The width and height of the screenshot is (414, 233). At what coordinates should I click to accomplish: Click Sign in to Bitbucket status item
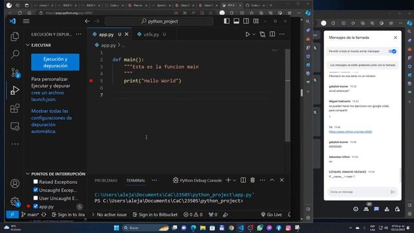[155, 214]
